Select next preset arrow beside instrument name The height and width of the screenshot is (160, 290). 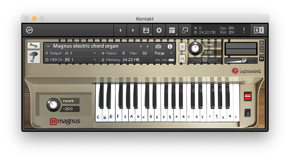click(147, 46)
